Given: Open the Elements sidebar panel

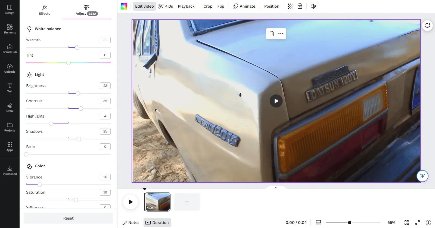Looking at the screenshot, I should (x=10, y=29).
